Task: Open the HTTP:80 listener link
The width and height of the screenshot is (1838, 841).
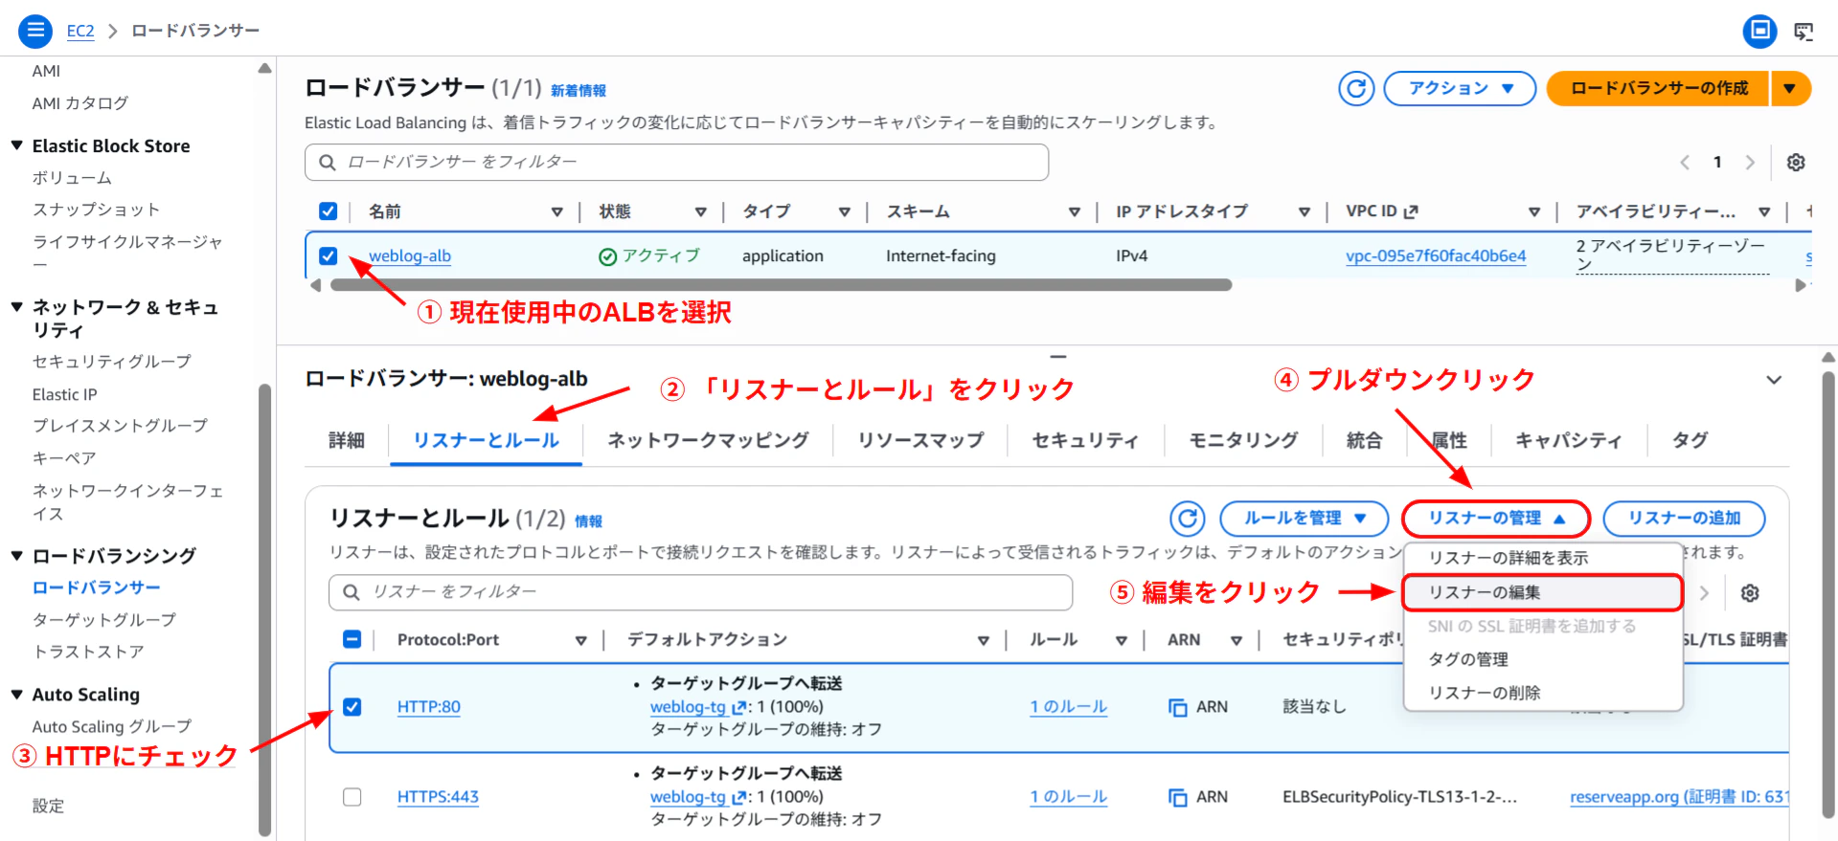Action: click(x=429, y=707)
